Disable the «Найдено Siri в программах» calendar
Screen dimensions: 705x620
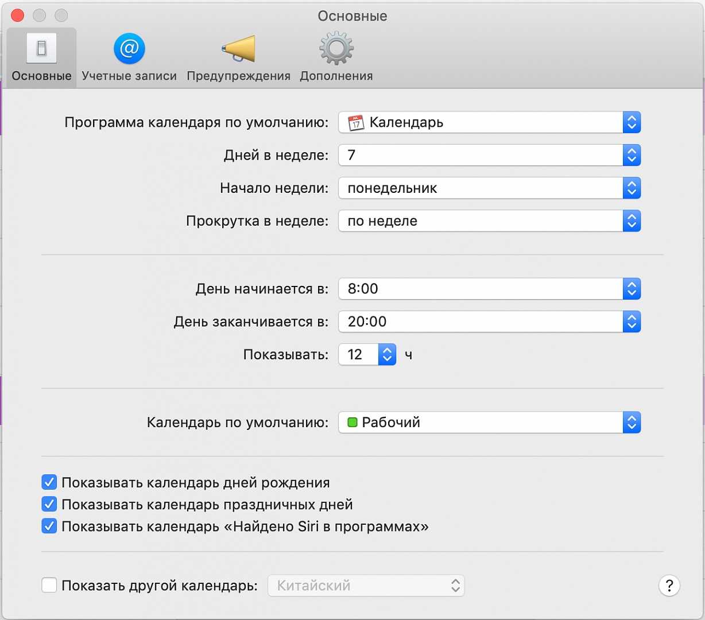(49, 526)
